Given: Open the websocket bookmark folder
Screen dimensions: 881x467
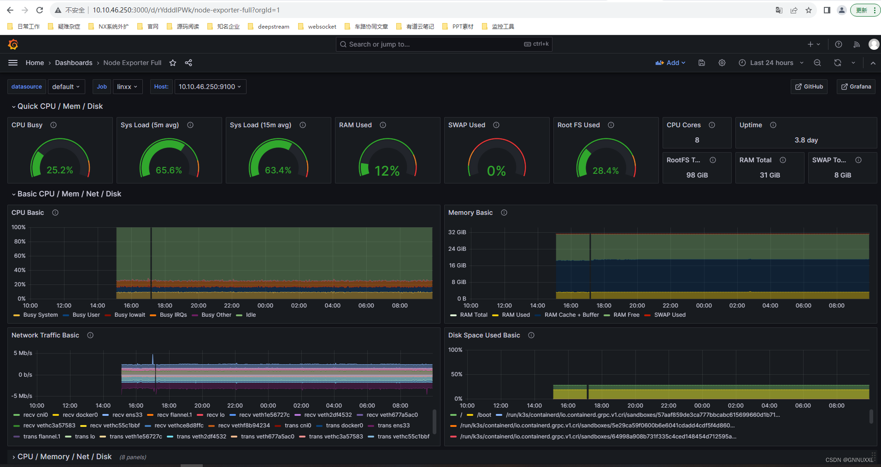Looking at the screenshot, I should tap(317, 26).
